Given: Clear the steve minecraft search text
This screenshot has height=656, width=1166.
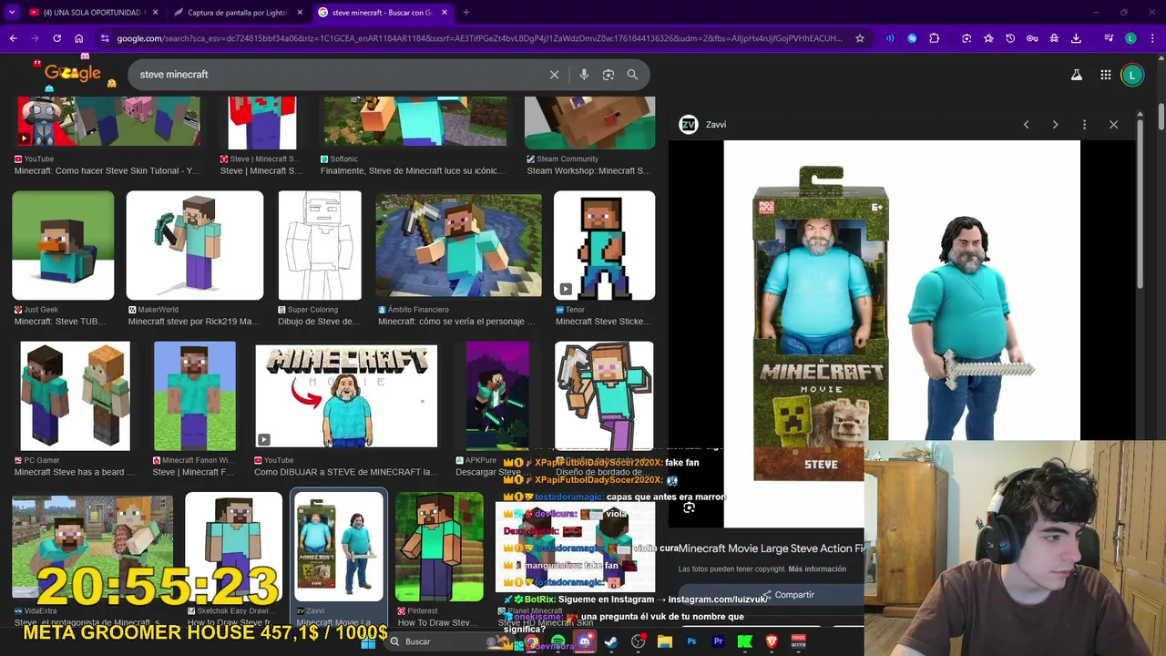Looking at the screenshot, I should pos(554,75).
